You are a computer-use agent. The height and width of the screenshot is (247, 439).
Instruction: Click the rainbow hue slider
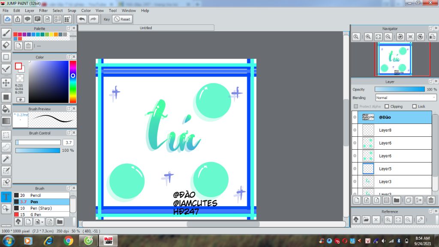coord(73,82)
